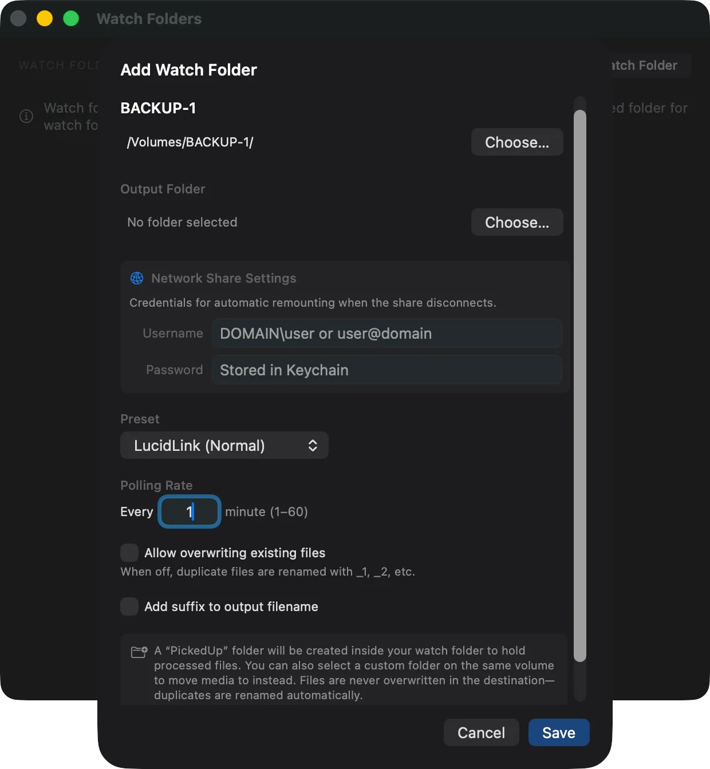Click the info icon beside the watch folders description
Image resolution: width=710 pixels, height=769 pixels.
26,116
